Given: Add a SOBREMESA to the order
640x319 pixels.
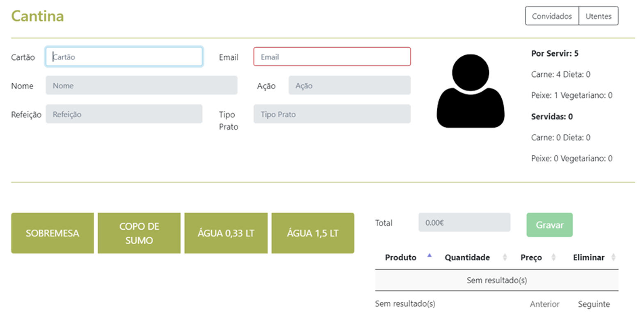Looking at the screenshot, I should [x=53, y=232].
